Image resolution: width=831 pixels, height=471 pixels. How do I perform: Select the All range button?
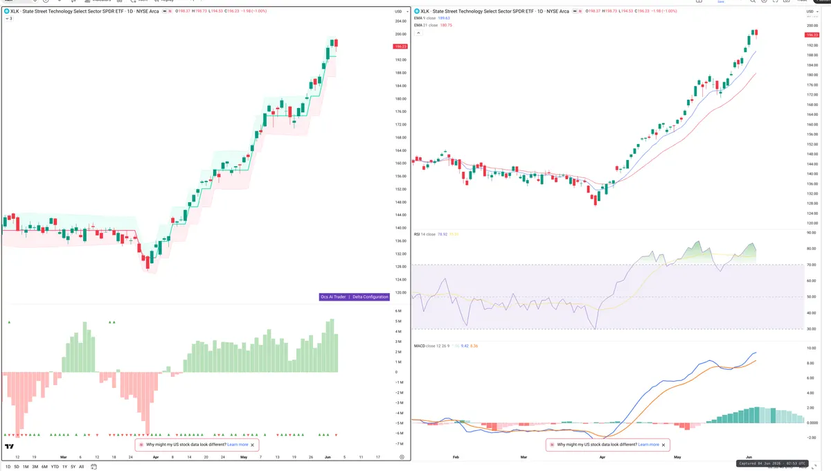pyautogui.click(x=81, y=467)
